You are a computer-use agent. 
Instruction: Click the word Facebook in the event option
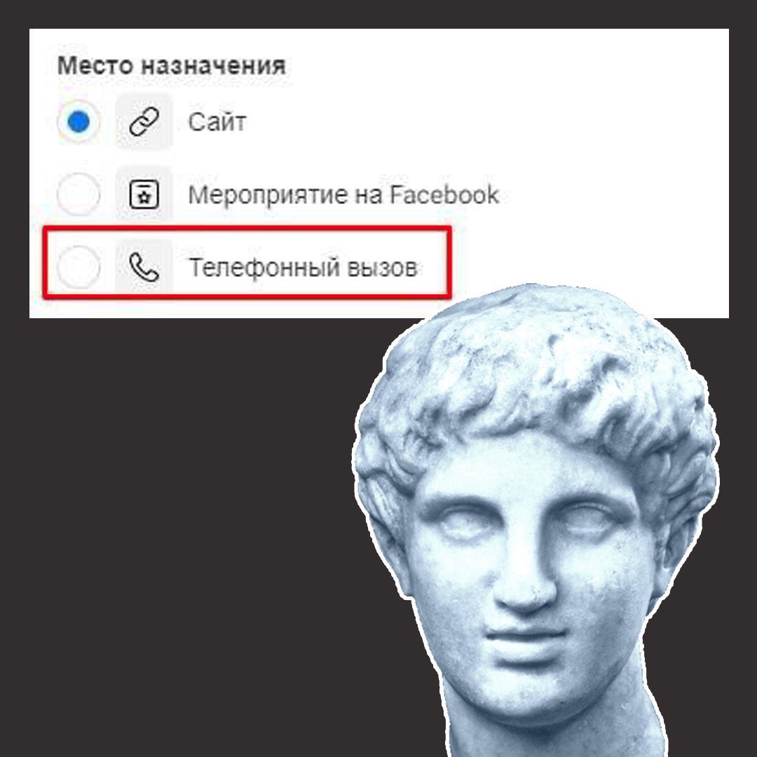[444, 194]
